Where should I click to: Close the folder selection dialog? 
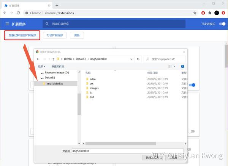click(x=184, y=52)
